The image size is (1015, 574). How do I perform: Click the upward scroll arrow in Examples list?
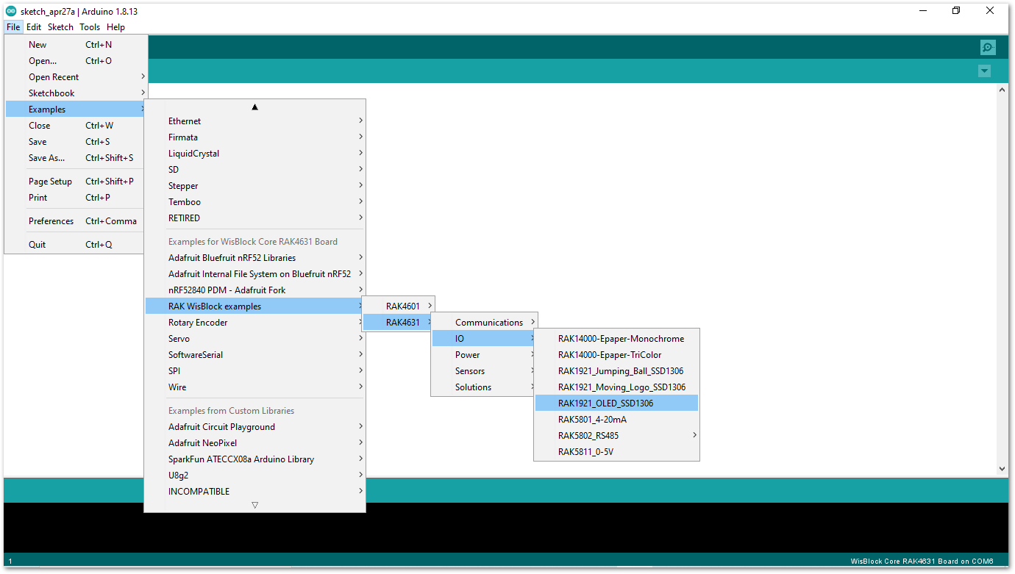(254, 107)
